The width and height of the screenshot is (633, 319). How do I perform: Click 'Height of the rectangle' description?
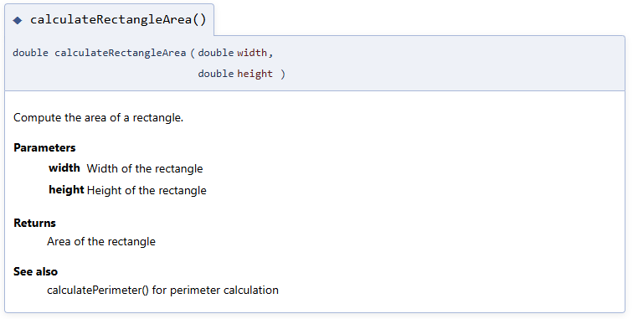coord(147,191)
